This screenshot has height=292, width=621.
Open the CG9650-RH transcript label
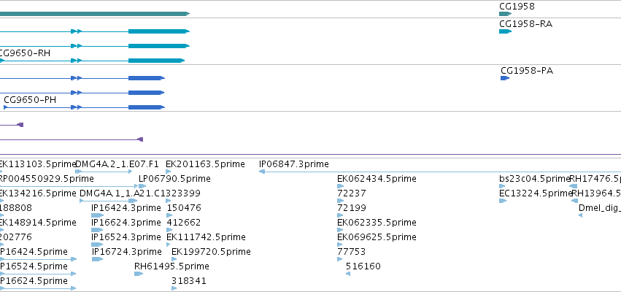(x=25, y=53)
